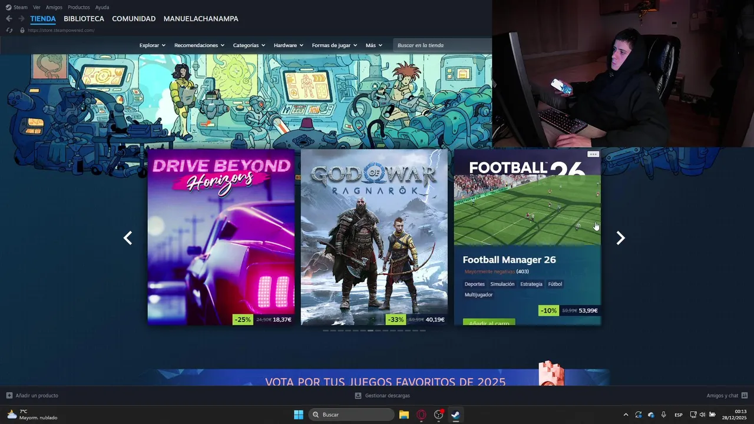Image resolution: width=754 pixels, height=424 pixels.
Task: Expand the Explorar dropdown
Action: pos(153,45)
